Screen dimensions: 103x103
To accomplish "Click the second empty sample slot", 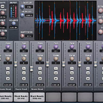I will pos(69,97).
